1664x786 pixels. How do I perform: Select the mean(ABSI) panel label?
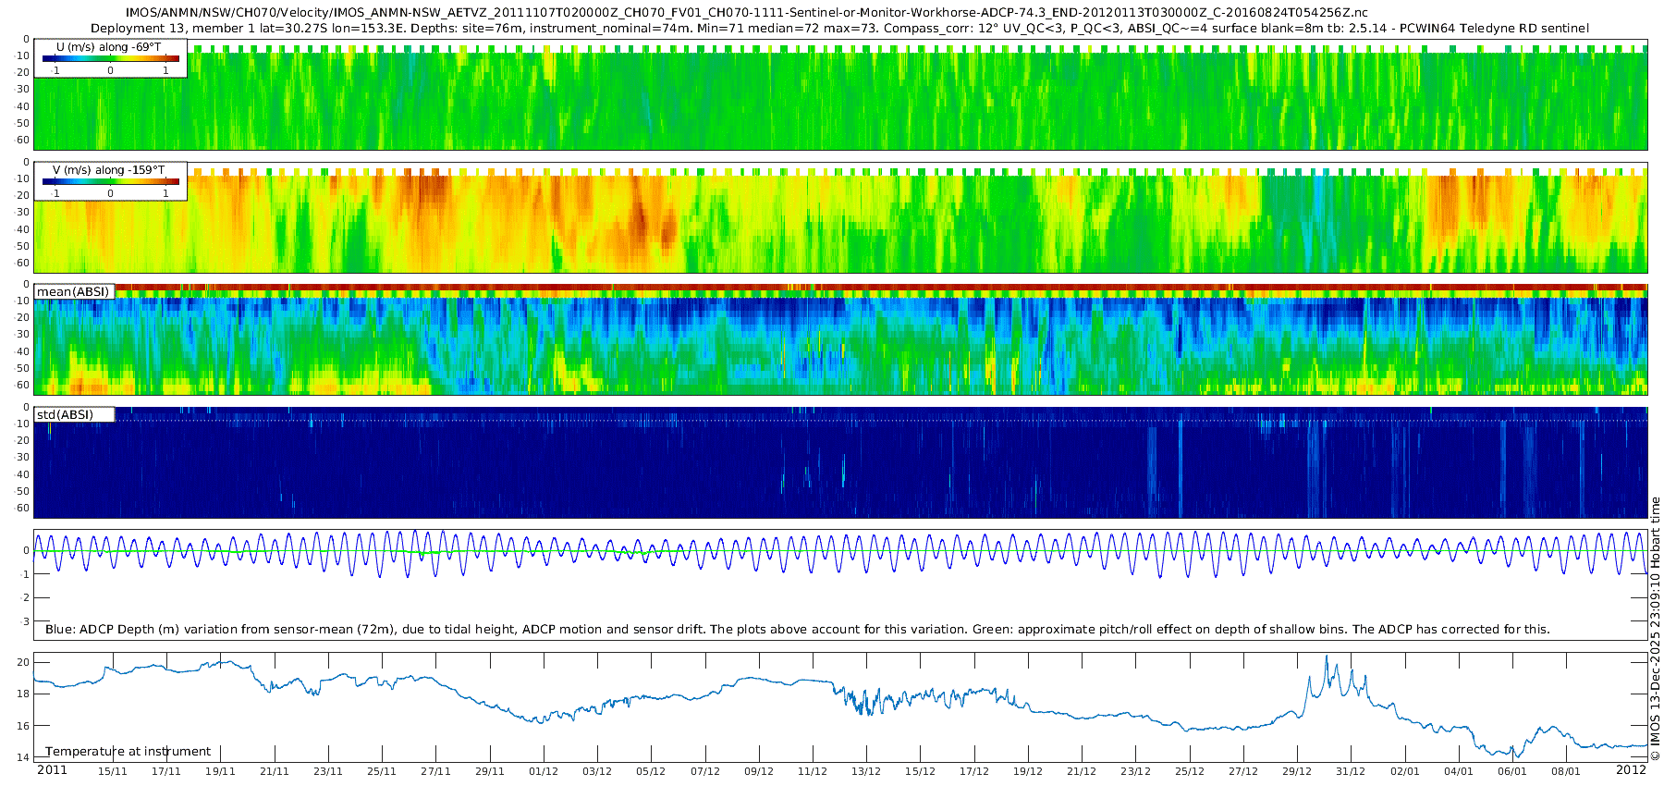[74, 291]
